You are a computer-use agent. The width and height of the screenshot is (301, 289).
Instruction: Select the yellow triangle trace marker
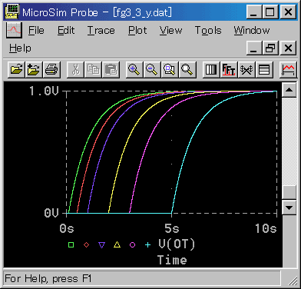point(117,244)
